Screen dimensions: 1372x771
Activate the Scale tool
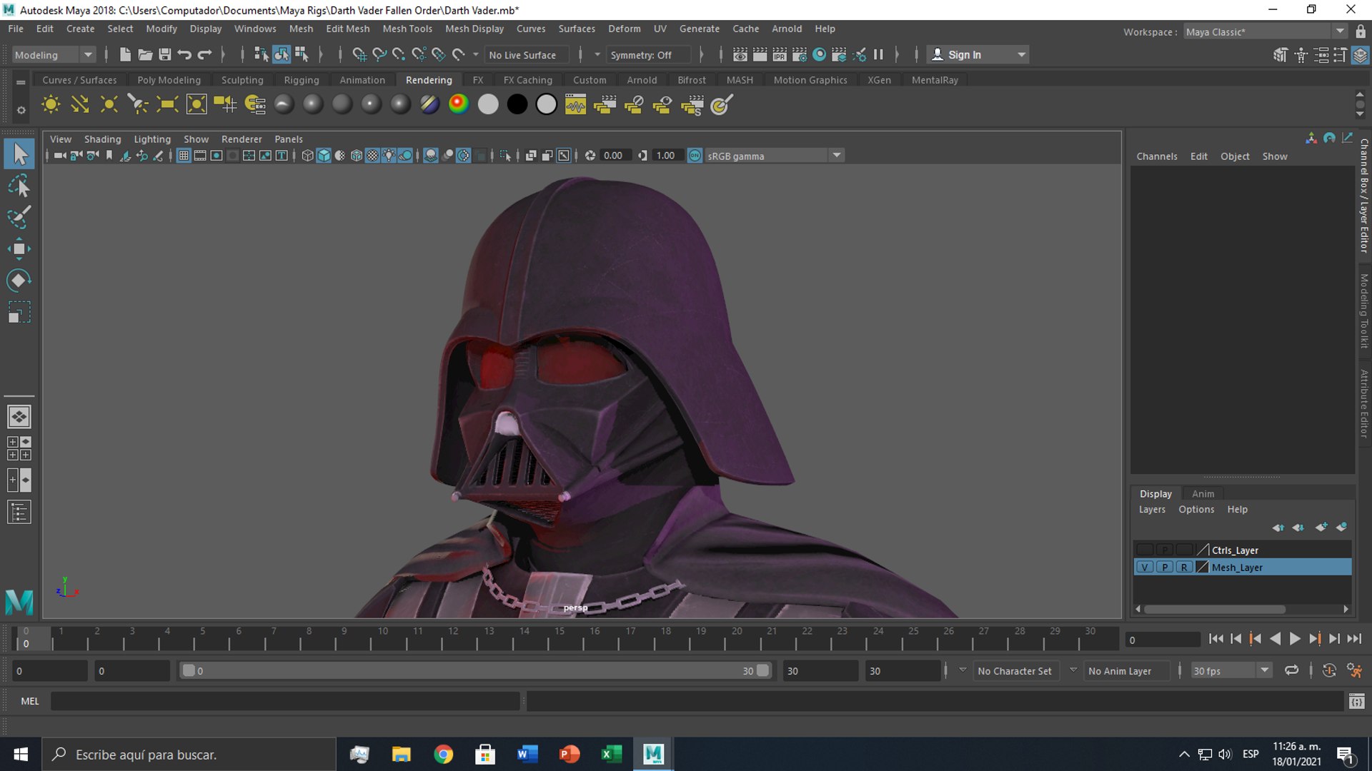(19, 312)
